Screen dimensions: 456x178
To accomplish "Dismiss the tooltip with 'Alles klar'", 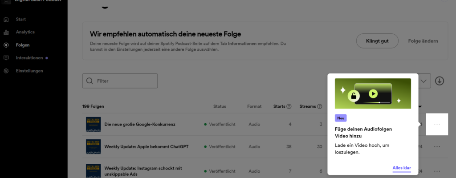I will click(401, 168).
